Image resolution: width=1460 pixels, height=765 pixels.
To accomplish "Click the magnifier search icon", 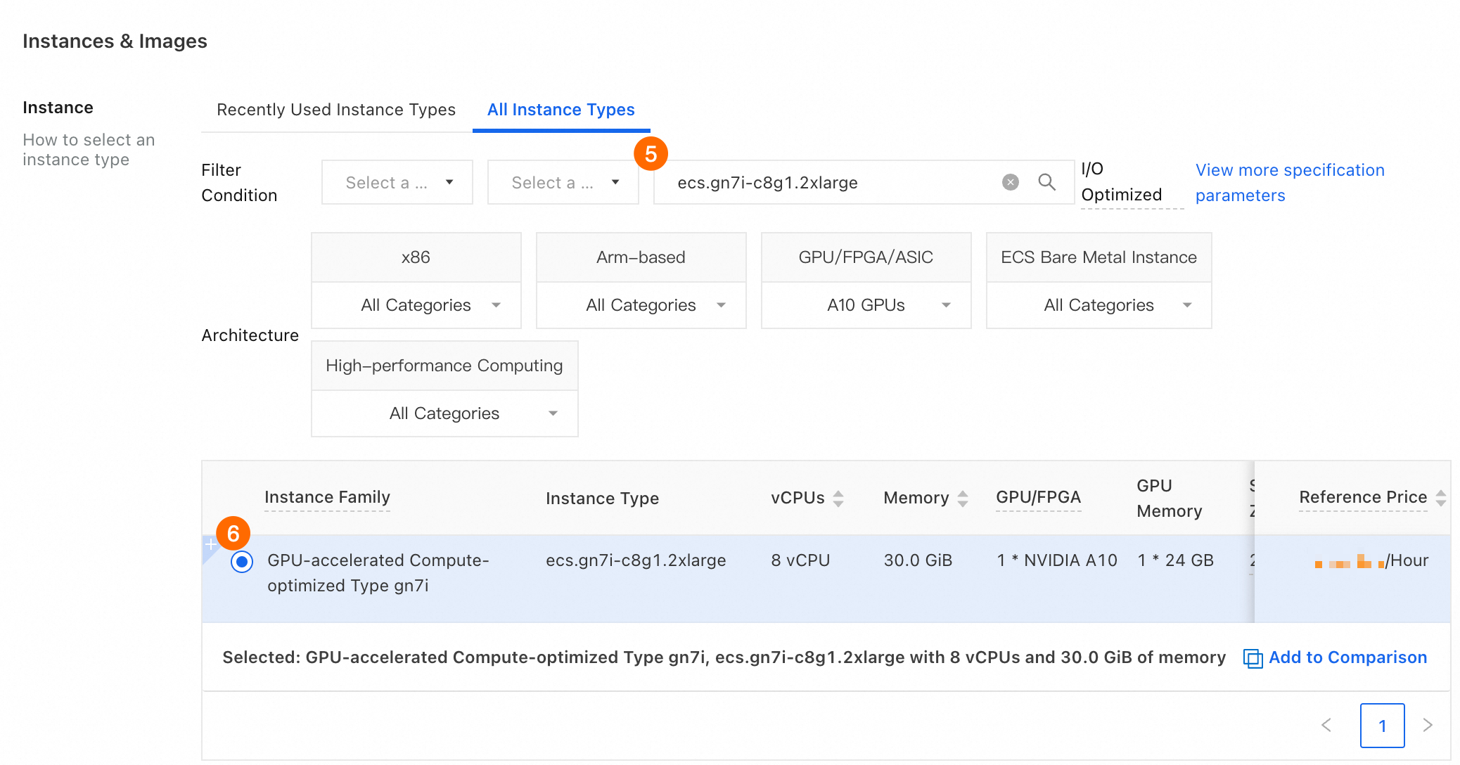I will [x=1046, y=183].
